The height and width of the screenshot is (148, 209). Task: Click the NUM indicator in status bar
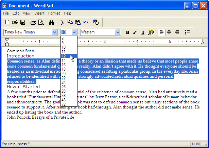pyautogui.click(x=196, y=144)
